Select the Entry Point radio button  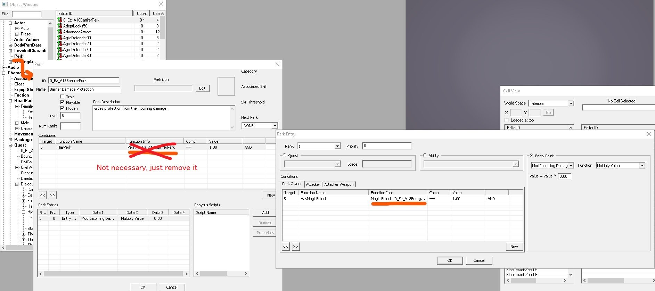pyautogui.click(x=531, y=156)
